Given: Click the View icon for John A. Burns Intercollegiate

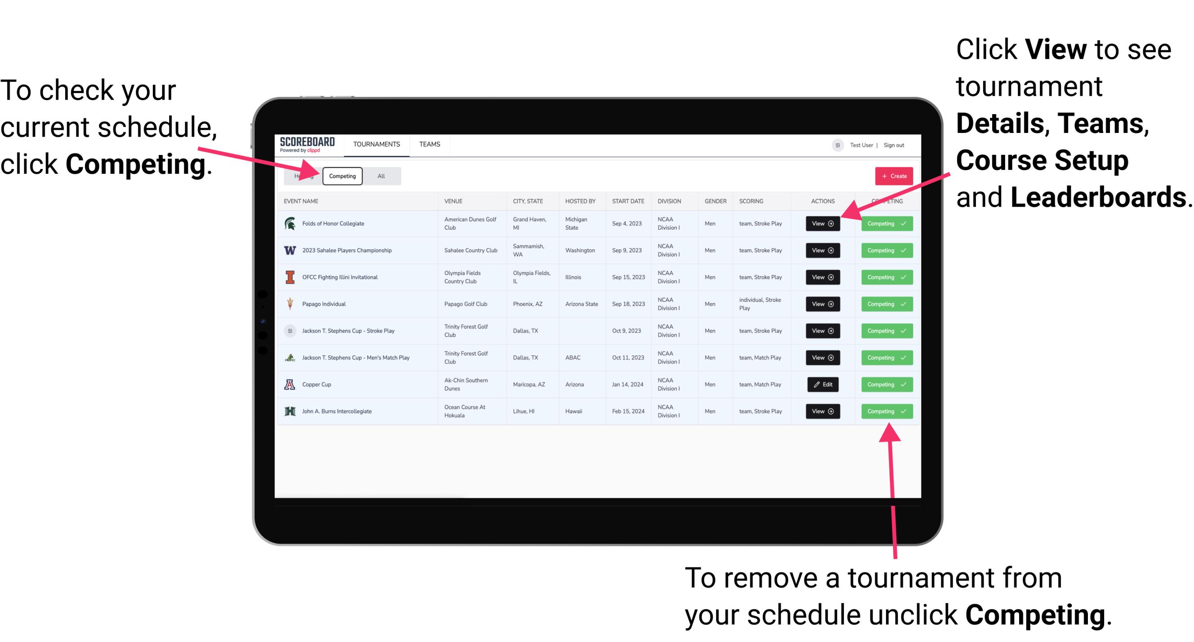Looking at the screenshot, I should point(822,411).
